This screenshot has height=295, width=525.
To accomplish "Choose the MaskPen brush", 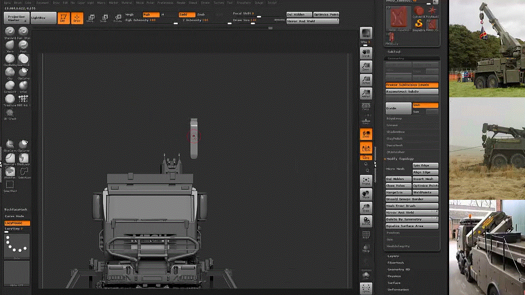I will coord(10,173).
